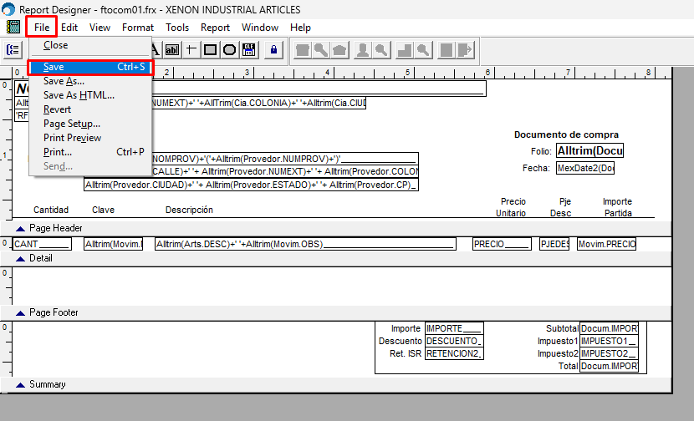This screenshot has width=694, height=421.
Task: Click the Page Header band triangle marker
Action: pos(20,229)
